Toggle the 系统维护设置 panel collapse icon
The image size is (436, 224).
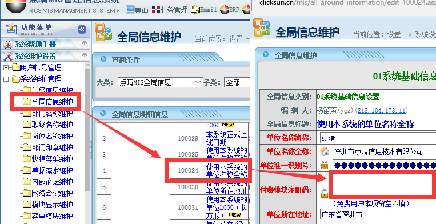[84, 56]
